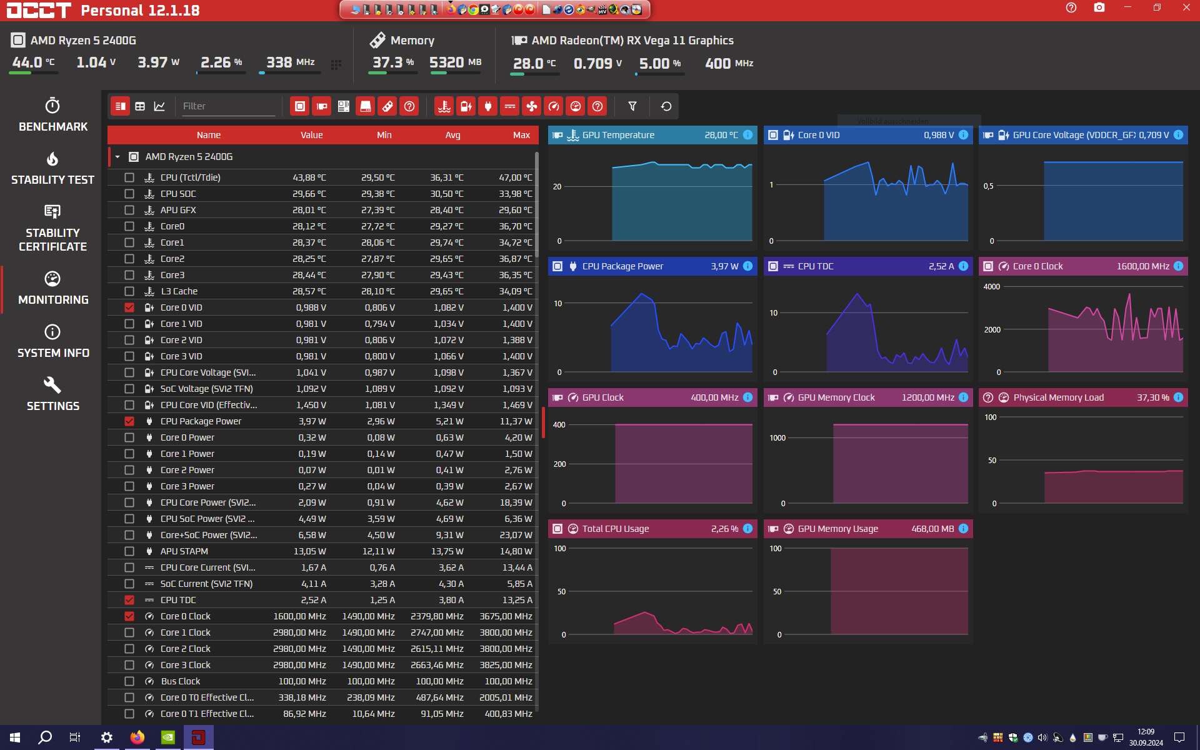Toggle the storage drive filter icon
1200x750 pixels.
tap(366, 106)
